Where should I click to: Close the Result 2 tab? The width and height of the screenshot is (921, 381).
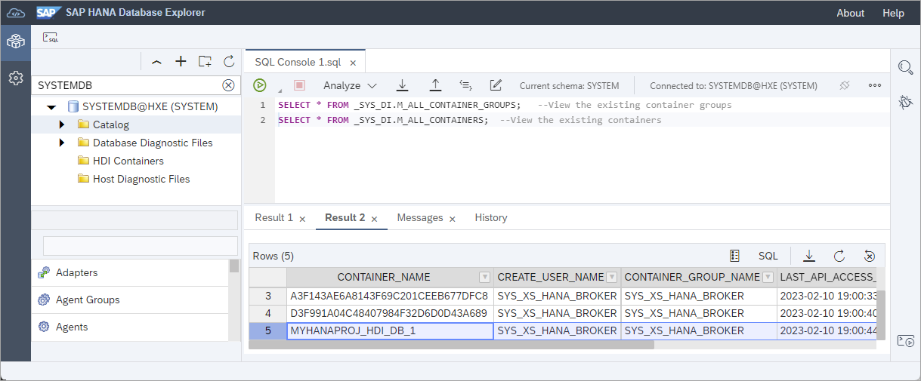tap(375, 219)
